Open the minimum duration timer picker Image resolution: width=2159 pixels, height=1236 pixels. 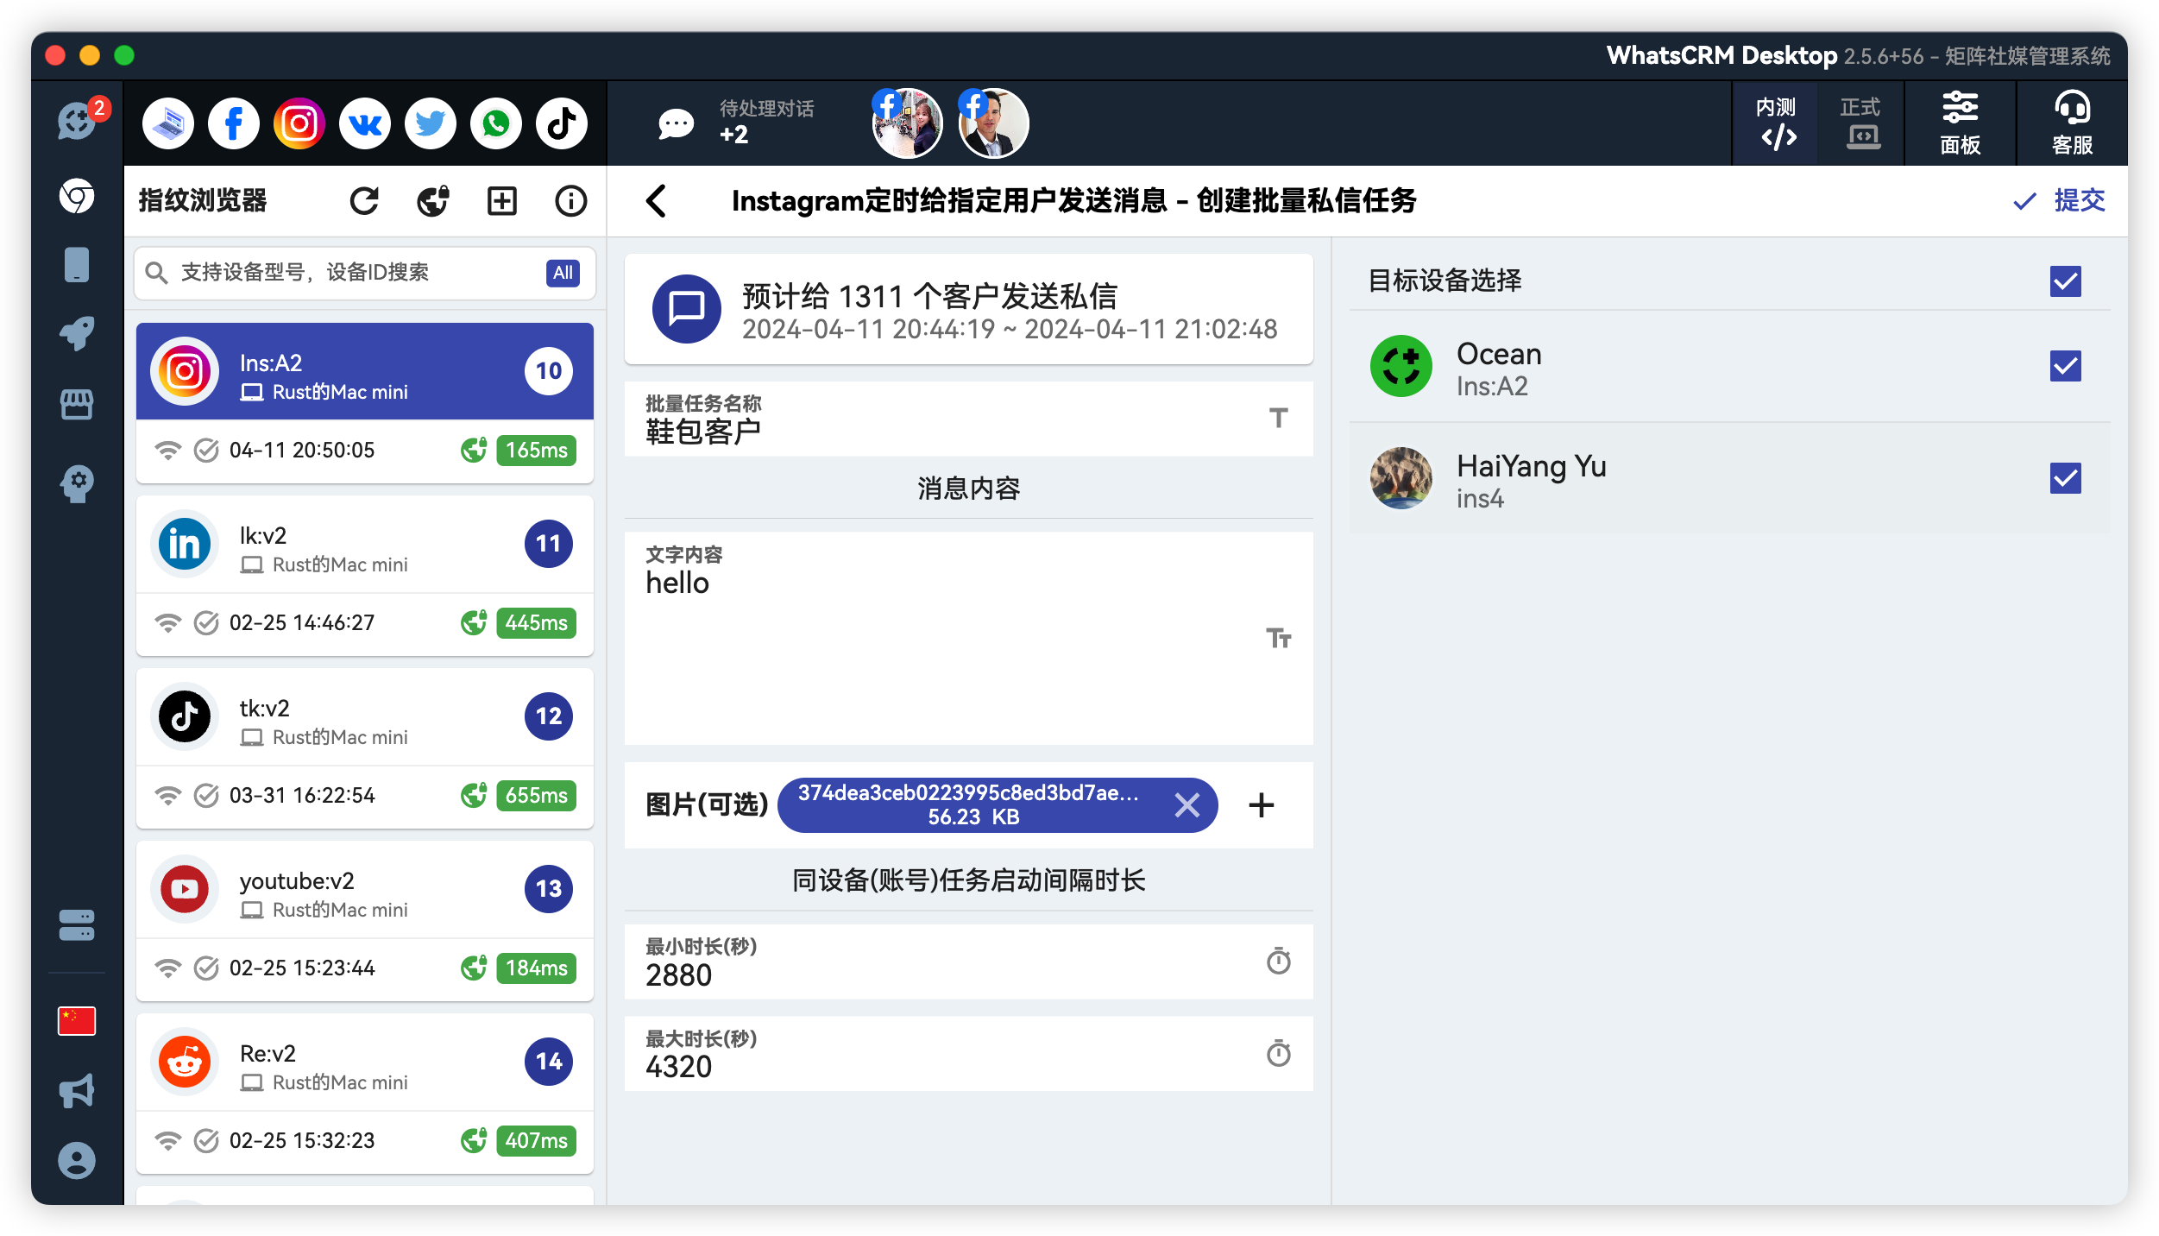[1280, 961]
